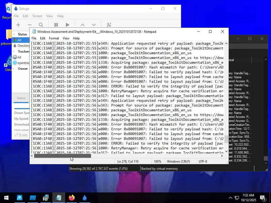Click first Hash mismatch error line
The image size is (271, 203).
(x=127, y=67)
